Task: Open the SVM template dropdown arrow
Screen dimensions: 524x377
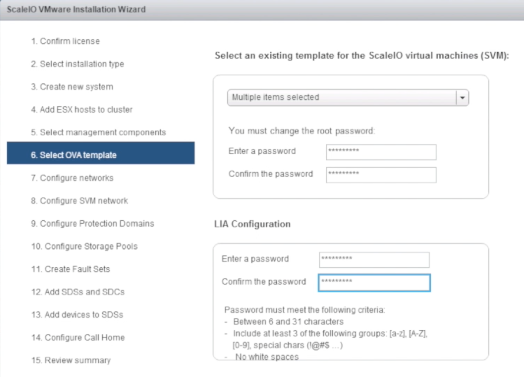Action: pyautogui.click(x=462, y=98)
